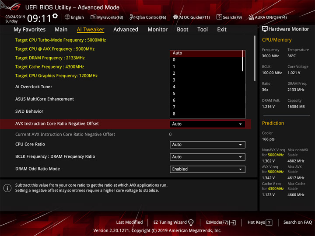Open the CPU Core Ratio dropdown

pos(207,145)
